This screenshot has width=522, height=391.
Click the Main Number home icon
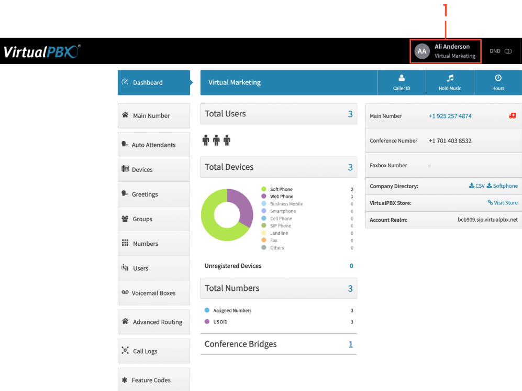click(x=125, y=115)
